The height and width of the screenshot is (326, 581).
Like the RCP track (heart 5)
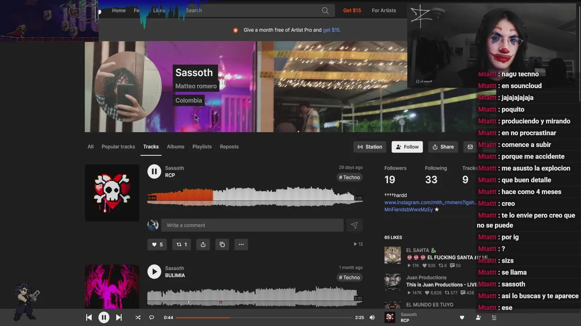click(157, 244)
